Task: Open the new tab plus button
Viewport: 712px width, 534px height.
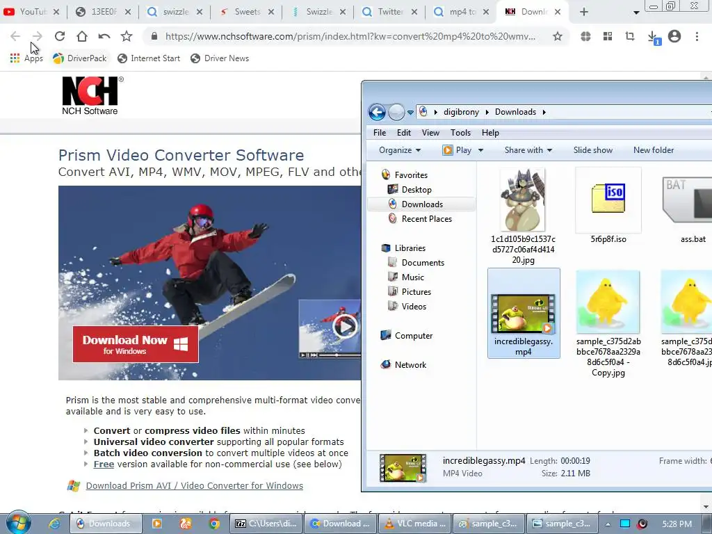Action: coord(584,12)
